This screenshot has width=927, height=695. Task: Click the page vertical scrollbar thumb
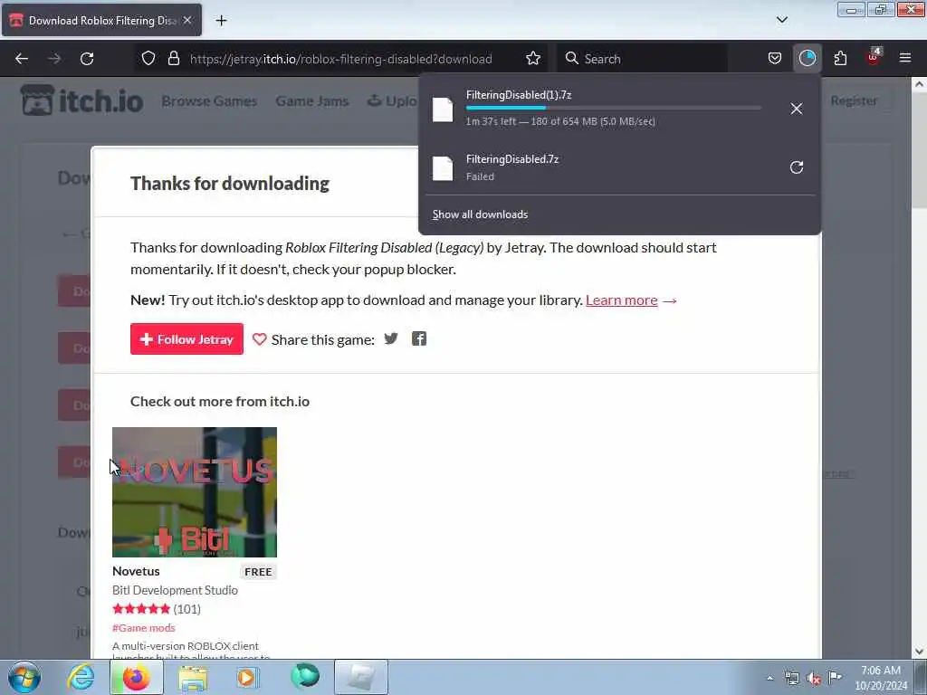click(919, 151)
